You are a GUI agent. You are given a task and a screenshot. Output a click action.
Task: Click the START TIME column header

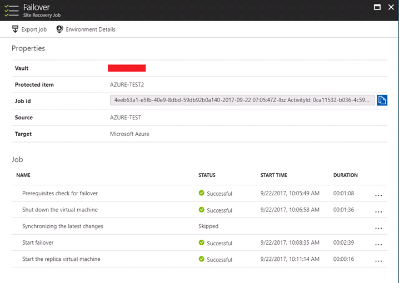[273, 175]
